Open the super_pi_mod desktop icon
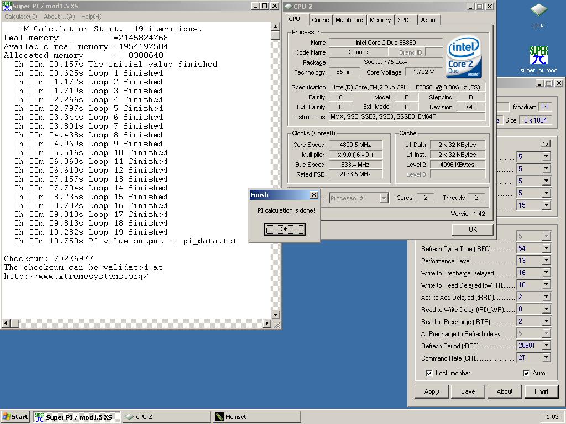 [538, 55]
